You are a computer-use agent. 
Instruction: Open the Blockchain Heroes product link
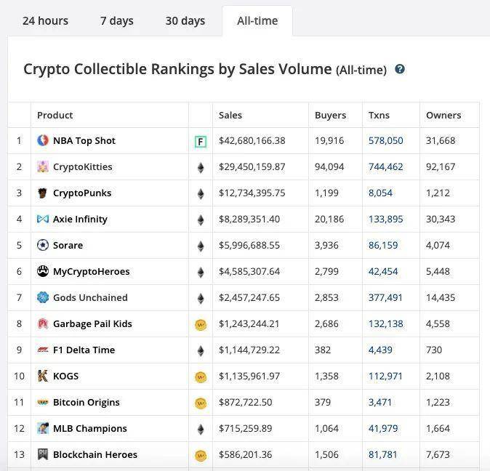[x=95, y=455]
